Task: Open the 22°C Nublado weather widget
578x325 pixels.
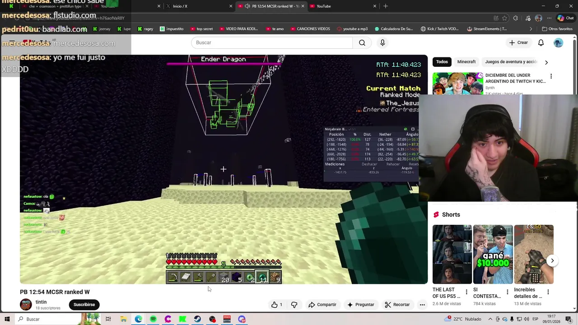Action: click(464, 319)
